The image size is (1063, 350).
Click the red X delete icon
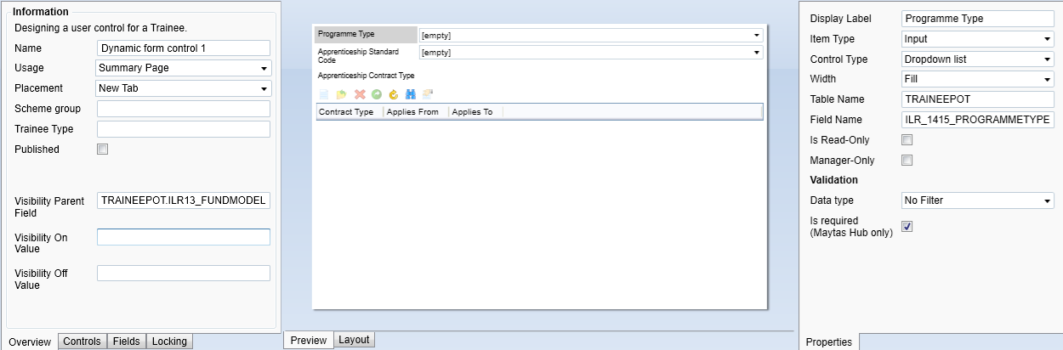tap(359, 94)
